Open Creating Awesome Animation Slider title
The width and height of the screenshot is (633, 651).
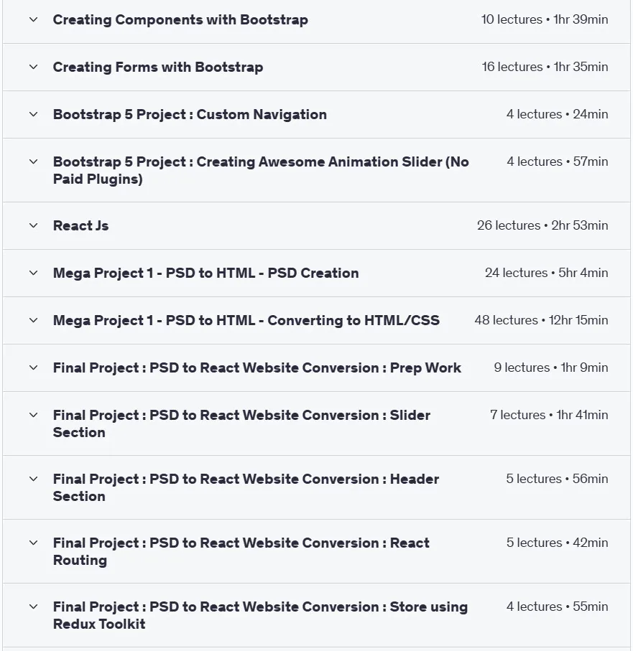(261, 170)
